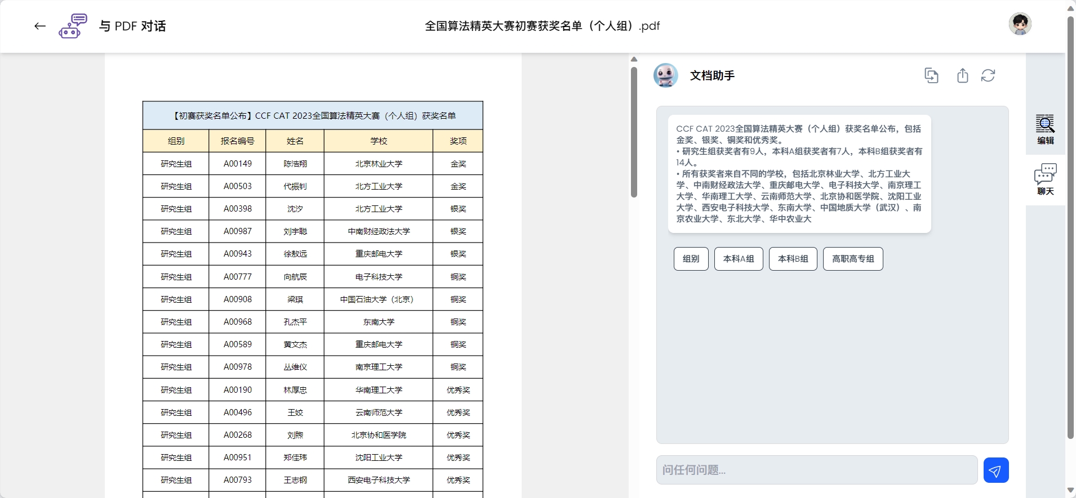Open the user avatar profile

pyautogui.click(x=1020, y=24)
